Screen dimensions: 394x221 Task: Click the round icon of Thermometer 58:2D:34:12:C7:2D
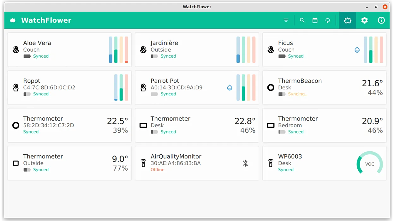(x=16, y=125)
